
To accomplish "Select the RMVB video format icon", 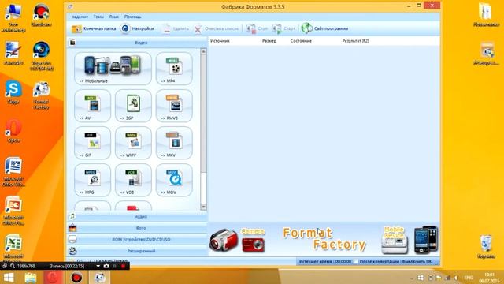I will pyautogui.click(x=174, y=106).
